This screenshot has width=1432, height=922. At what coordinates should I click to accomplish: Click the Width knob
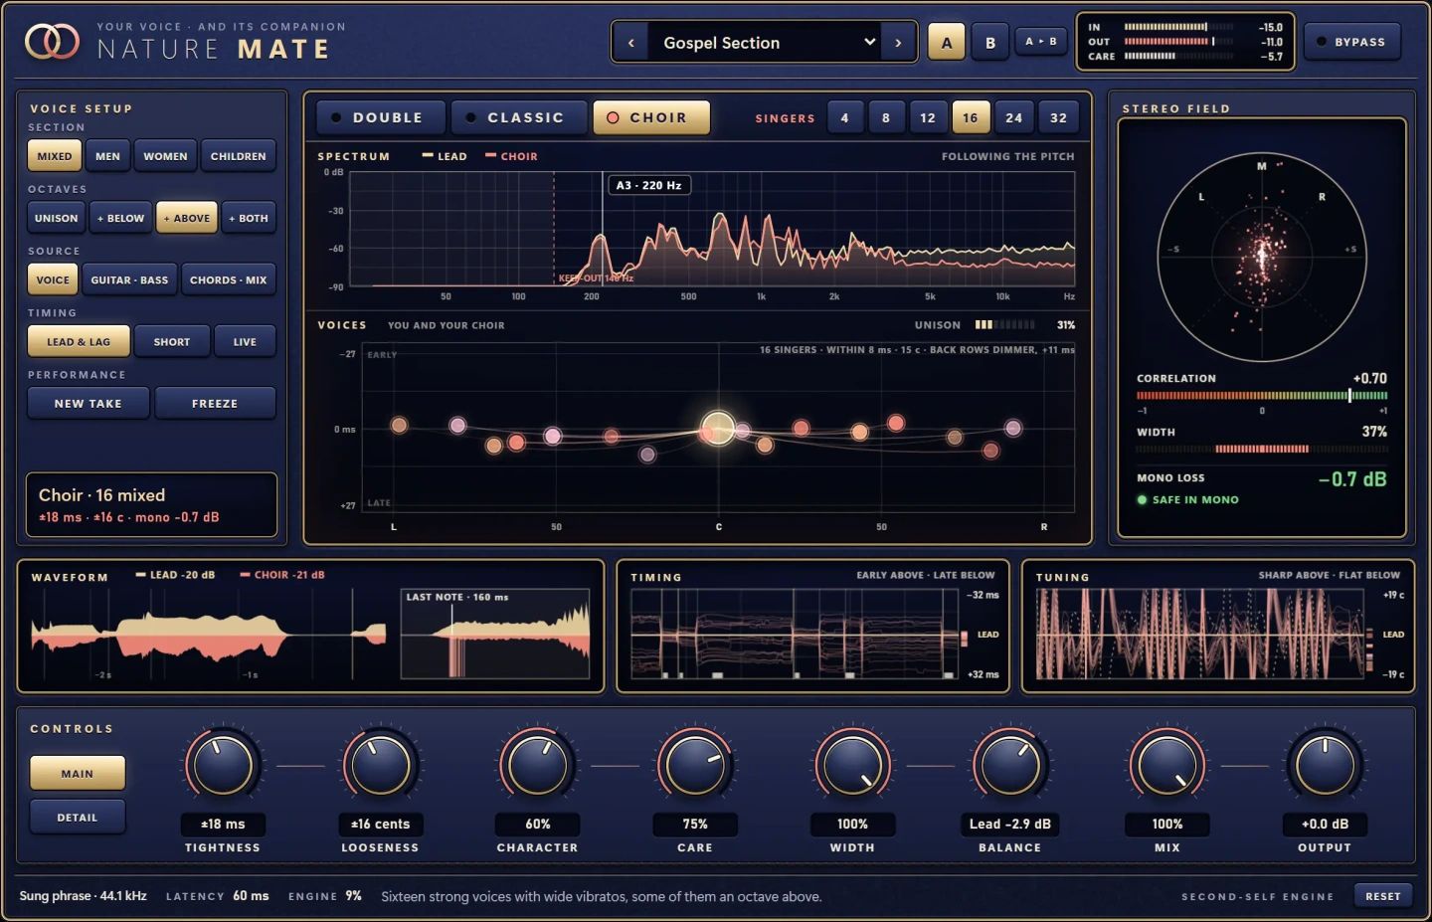(852, 766)
